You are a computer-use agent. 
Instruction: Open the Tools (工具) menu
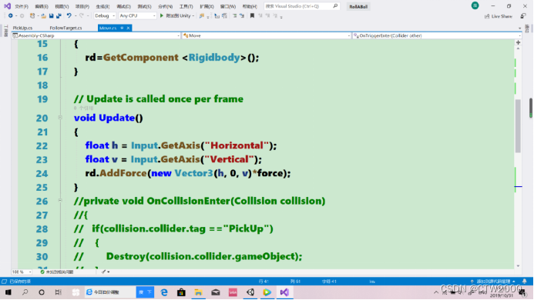[186, 6]
